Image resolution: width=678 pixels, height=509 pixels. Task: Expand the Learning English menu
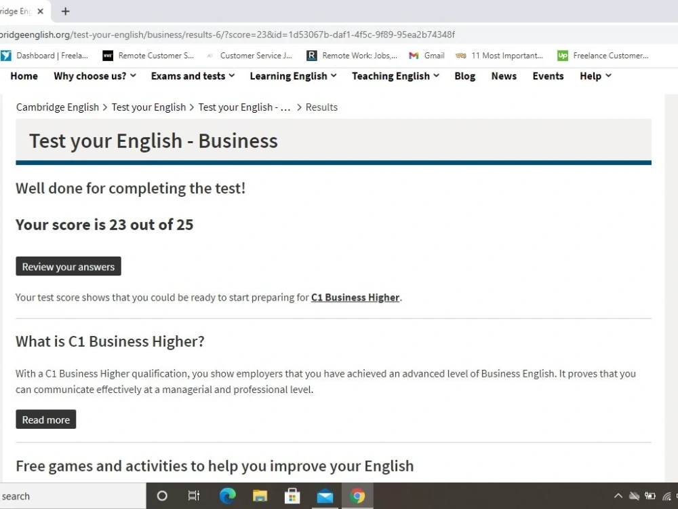(x=293, y=76)
